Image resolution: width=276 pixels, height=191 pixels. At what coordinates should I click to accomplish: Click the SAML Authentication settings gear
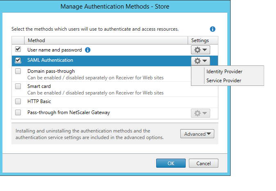click(200, 61)
